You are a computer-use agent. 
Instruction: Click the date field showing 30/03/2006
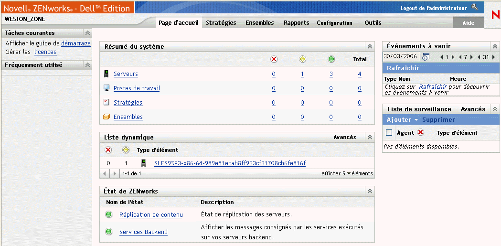401,57
